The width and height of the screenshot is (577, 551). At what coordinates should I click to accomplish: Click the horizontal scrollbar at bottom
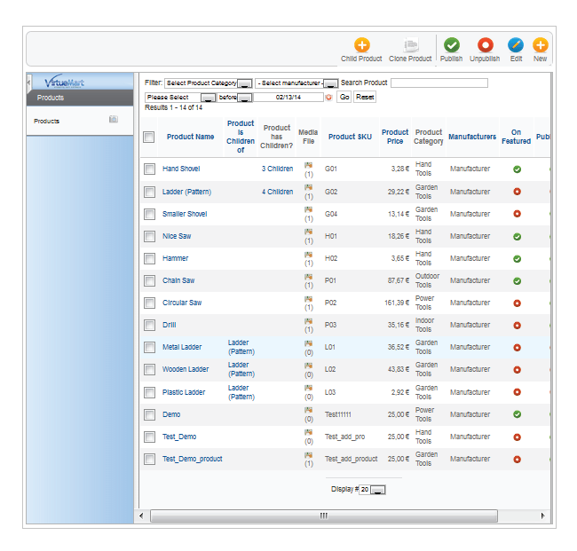323,516
